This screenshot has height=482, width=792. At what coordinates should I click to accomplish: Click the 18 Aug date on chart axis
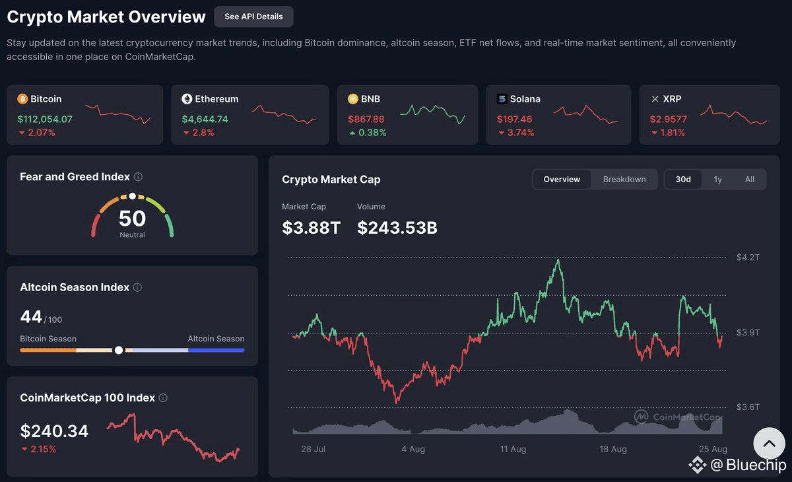pos(613,449)
